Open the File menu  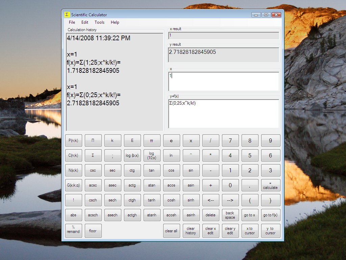(72, 22)
